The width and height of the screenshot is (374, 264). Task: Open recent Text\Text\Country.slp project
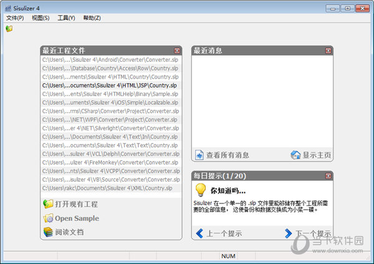[111, 145]
